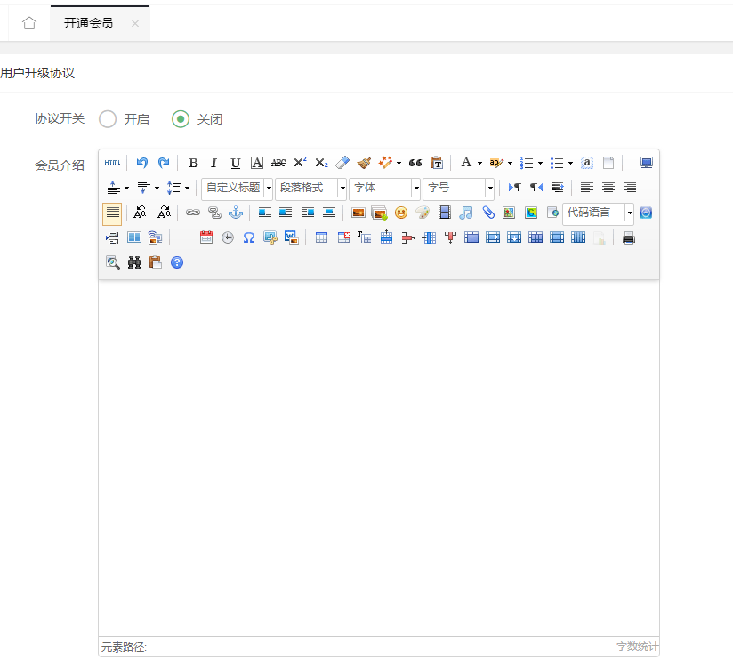Open search and replace binoculars
The image size is (733, 668).
coord(134,262)
